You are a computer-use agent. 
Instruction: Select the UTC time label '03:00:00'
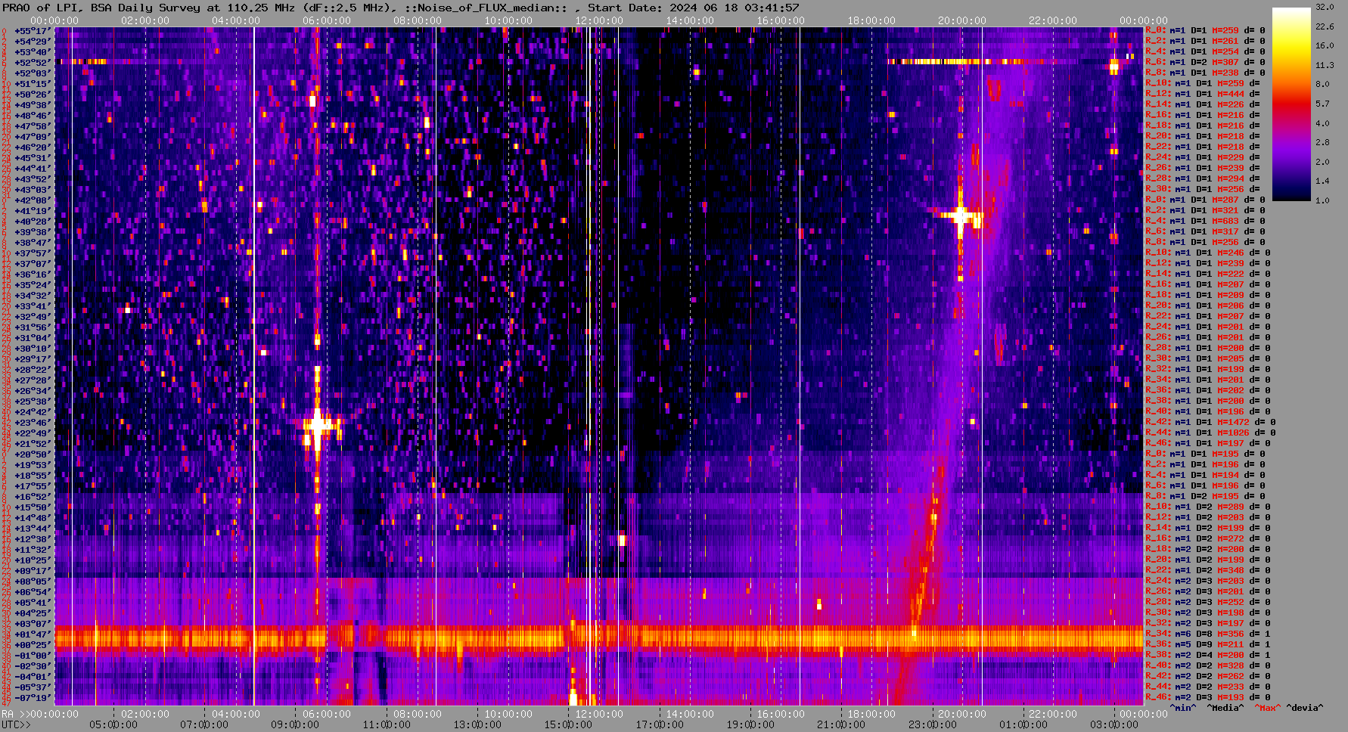coord(1114,724)
